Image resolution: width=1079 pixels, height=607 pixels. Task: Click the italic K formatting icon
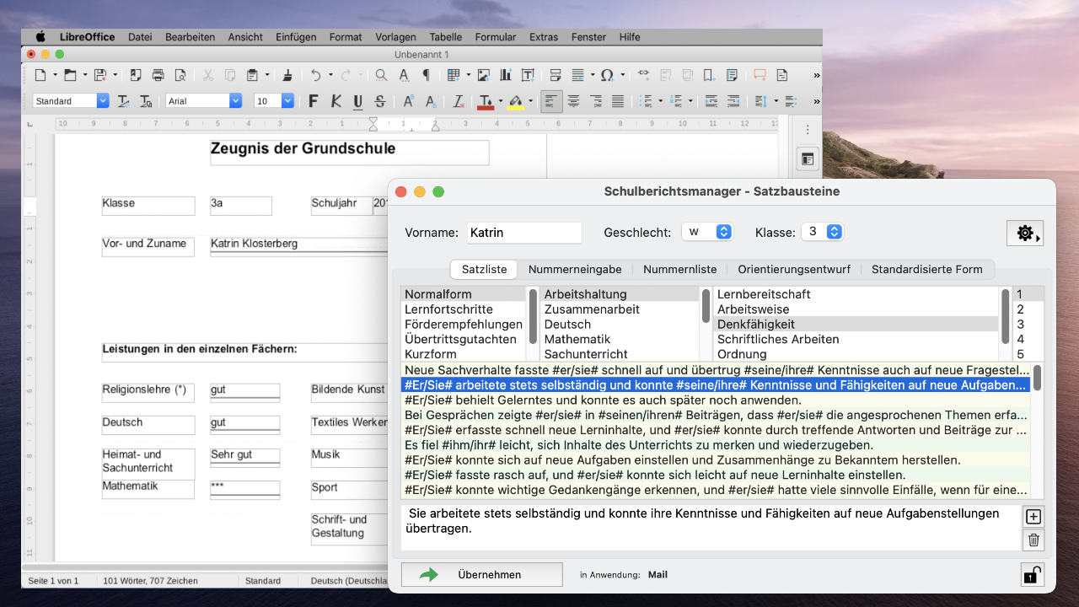(336, 101)
